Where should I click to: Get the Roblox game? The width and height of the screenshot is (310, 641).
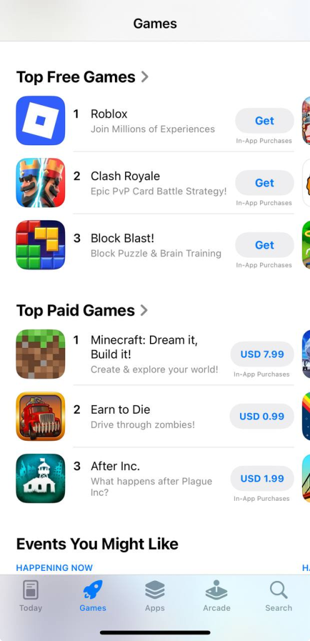coord(264,121)
